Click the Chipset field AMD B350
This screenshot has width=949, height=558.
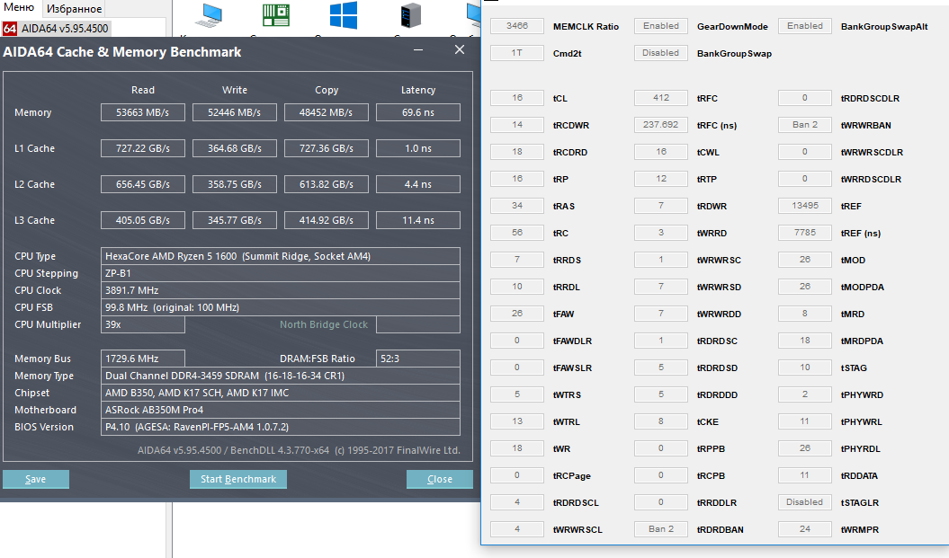[281, 393]
